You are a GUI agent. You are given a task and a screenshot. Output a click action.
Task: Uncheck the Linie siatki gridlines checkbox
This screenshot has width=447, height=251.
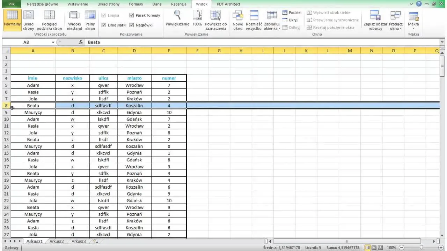click(x=104, y=25)
